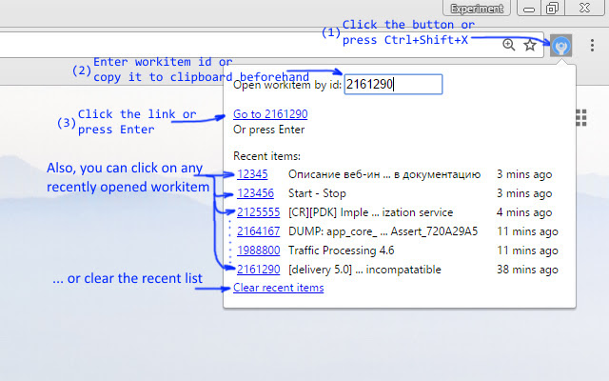Screen dimensions: 609x381
Task: Close the browser window
Action: [x=584, y=9]
